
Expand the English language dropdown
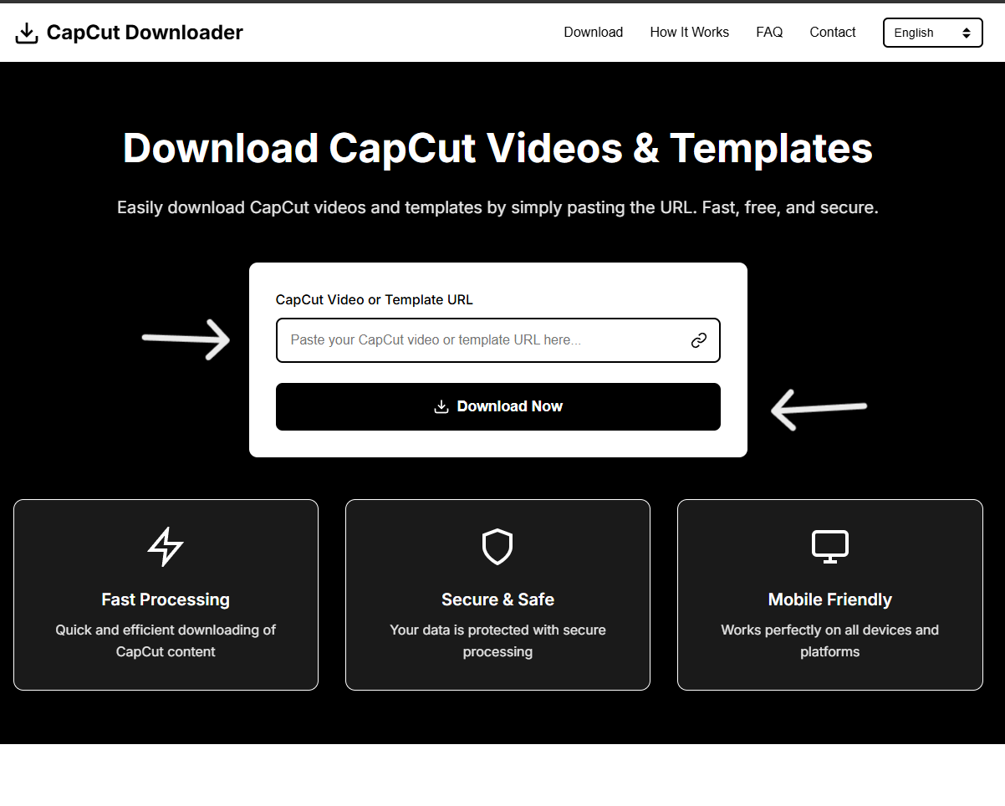933,33
